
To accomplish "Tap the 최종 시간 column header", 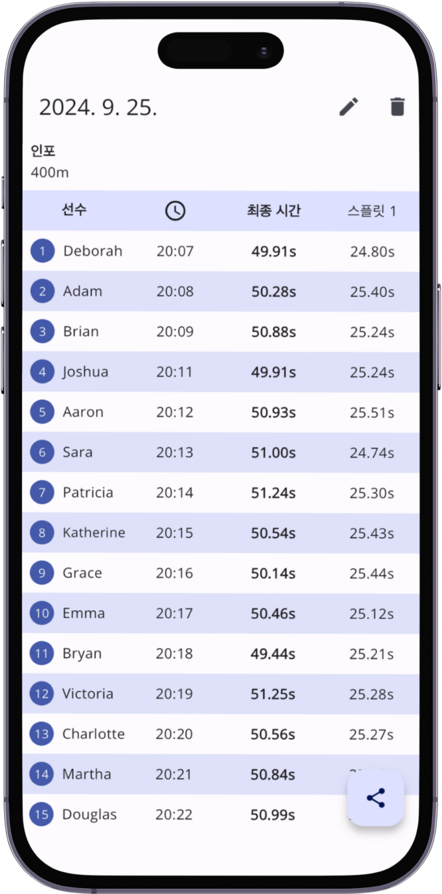I will coord(273,211).
